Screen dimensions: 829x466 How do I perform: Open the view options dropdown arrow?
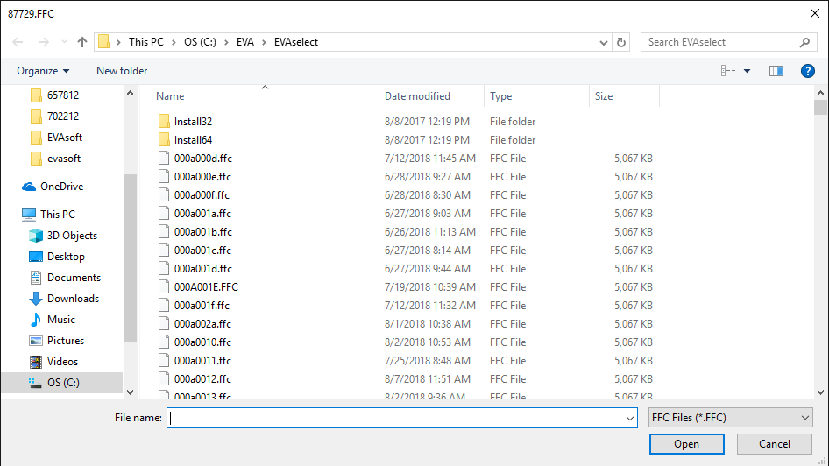(748, 71)
